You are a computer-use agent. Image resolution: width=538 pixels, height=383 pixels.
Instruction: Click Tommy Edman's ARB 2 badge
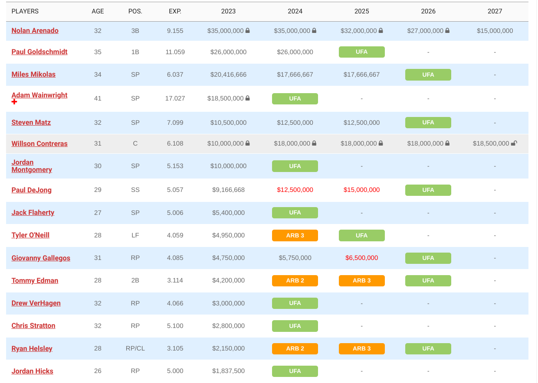pyautogui.click(x=295, y=281)
